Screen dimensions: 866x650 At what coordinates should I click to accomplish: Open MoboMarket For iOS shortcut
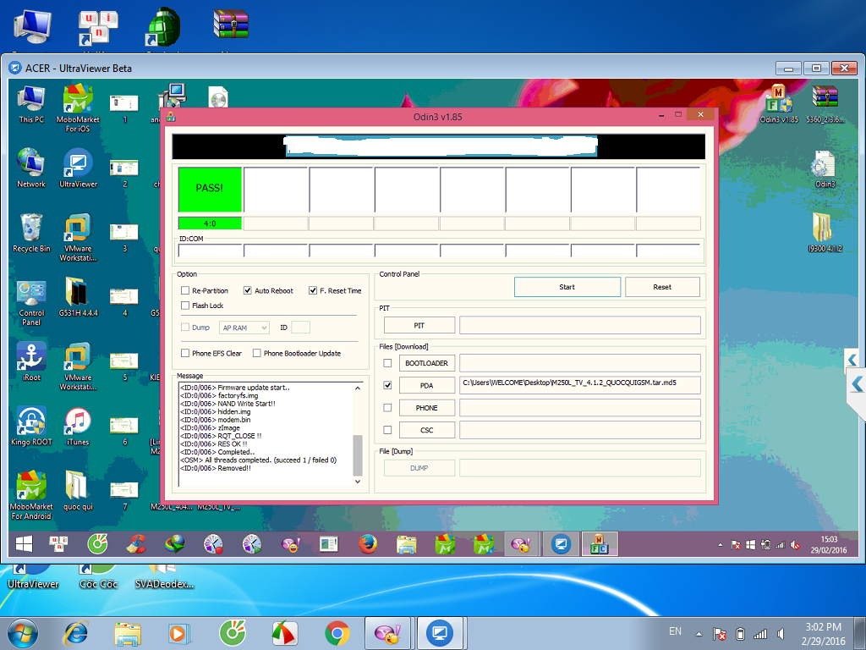coord(78,108)
